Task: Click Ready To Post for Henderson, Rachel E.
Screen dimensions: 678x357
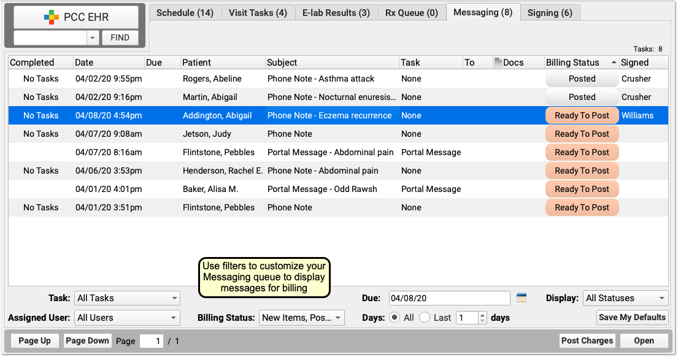Action: (582, 171)
